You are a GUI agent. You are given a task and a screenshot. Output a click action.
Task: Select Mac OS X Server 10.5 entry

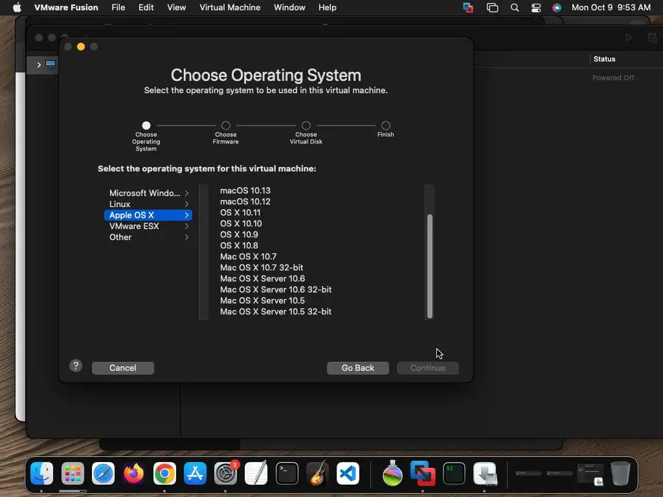coord(262,300)
